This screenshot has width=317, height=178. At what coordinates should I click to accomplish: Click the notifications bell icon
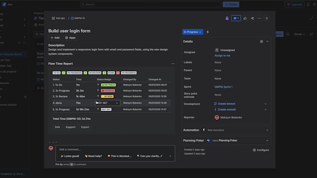point(308,5)
